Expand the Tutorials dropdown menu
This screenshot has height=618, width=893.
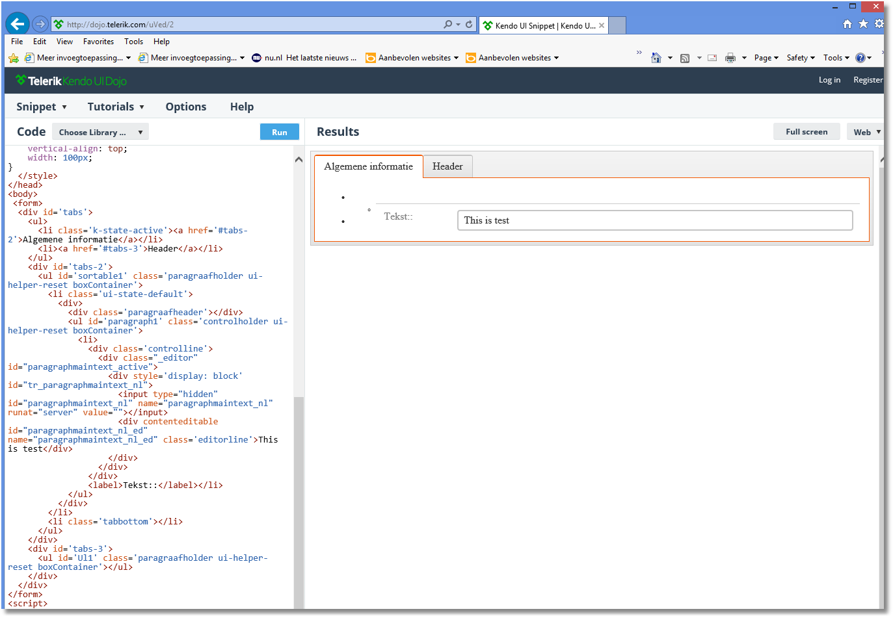[116, 107]
